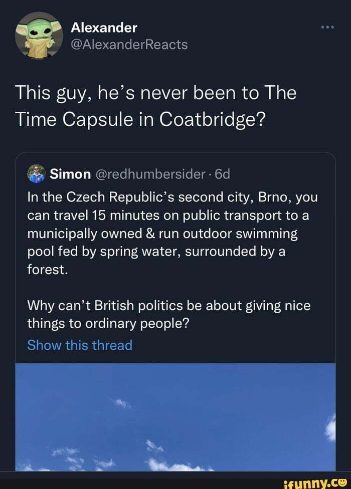The height and width of the screenshot is (489, 351).
Task: Expand the 6d timestamp details
Action: 223,174
